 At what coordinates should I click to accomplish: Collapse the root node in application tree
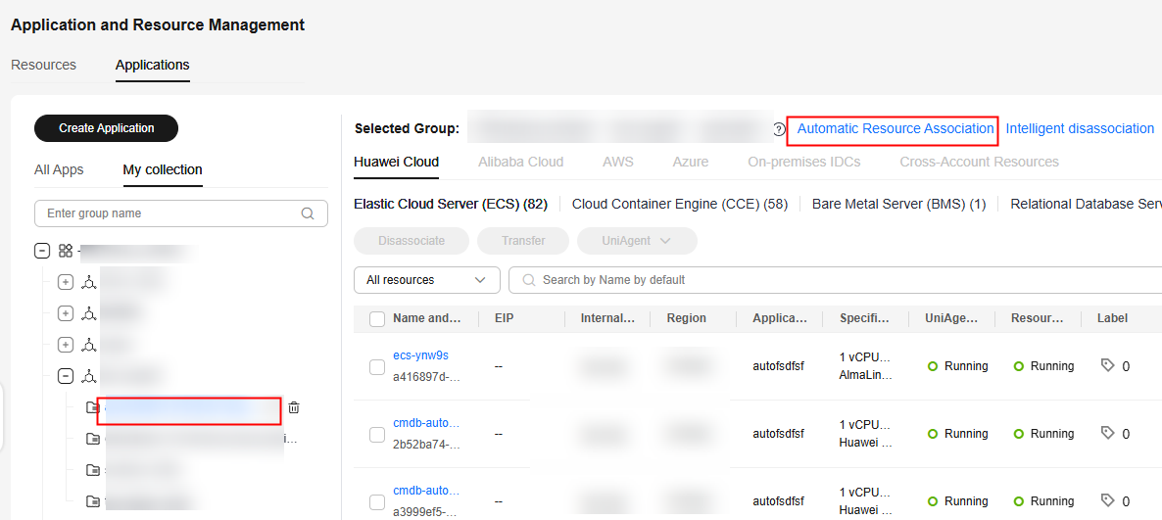[x=42, y=251]
